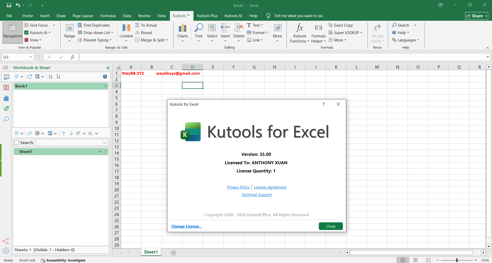This screenshot has width=492, height=263.
Task: Click the To Actual tool
Action: 146,25
